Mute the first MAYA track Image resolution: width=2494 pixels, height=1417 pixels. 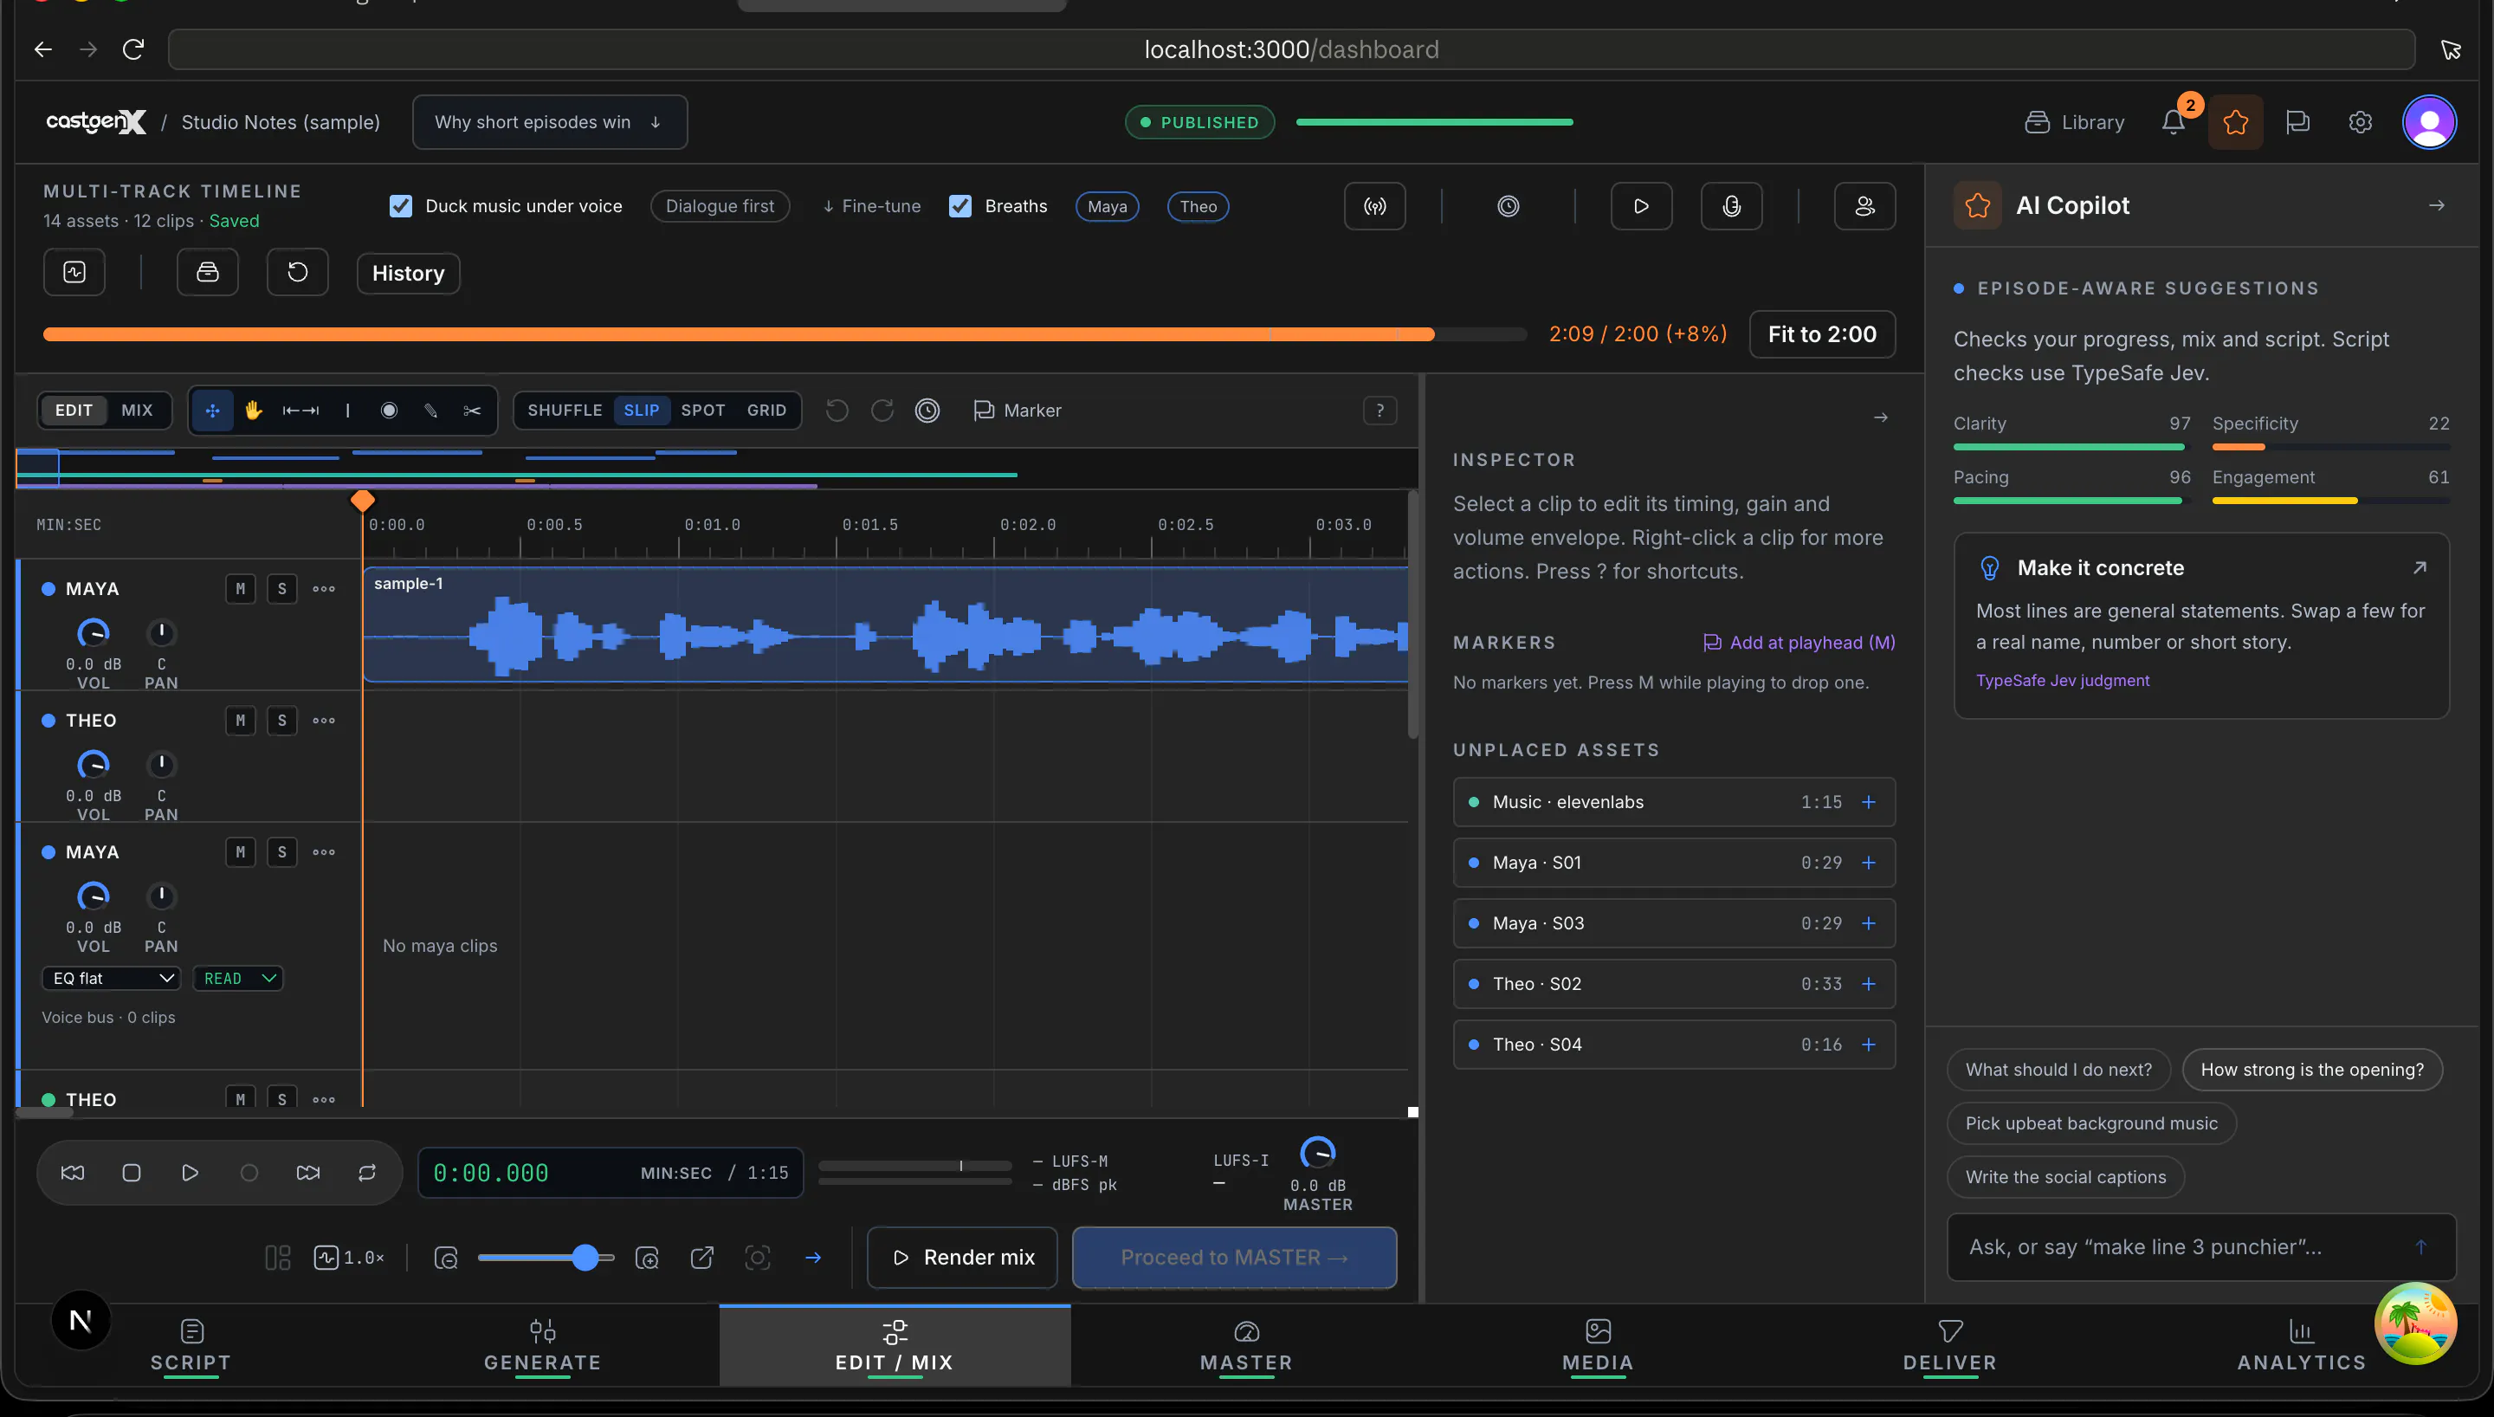point(240,589)
